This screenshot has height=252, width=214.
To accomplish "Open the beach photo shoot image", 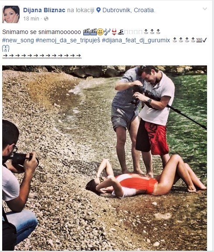I will [x=105, y=158].
